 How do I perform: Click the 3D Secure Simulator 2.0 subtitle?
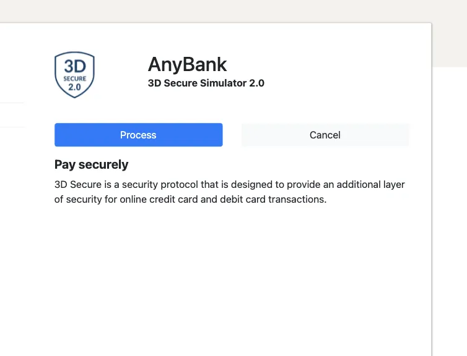pyautogui.click(x=206, y=83)
